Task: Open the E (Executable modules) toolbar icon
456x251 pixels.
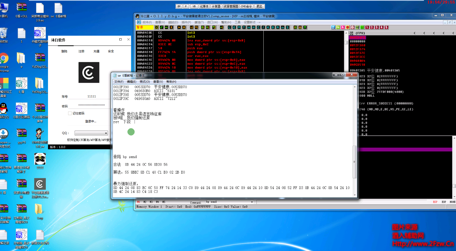Action: click(234, 28)
